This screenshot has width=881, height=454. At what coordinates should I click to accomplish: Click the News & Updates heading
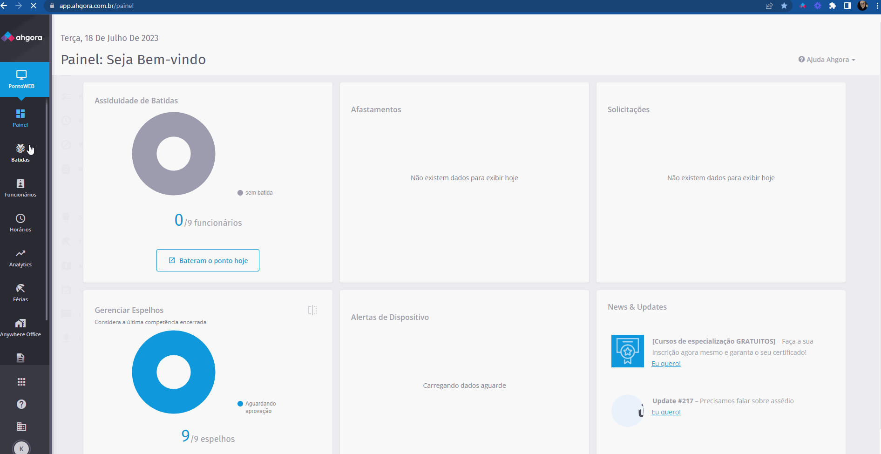pos(637,307)
